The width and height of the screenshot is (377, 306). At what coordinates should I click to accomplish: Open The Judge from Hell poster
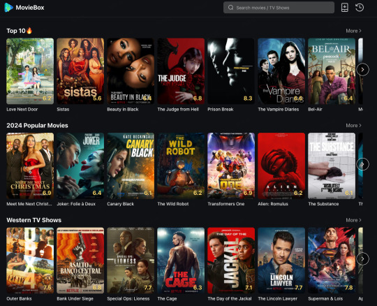[181, 71]
